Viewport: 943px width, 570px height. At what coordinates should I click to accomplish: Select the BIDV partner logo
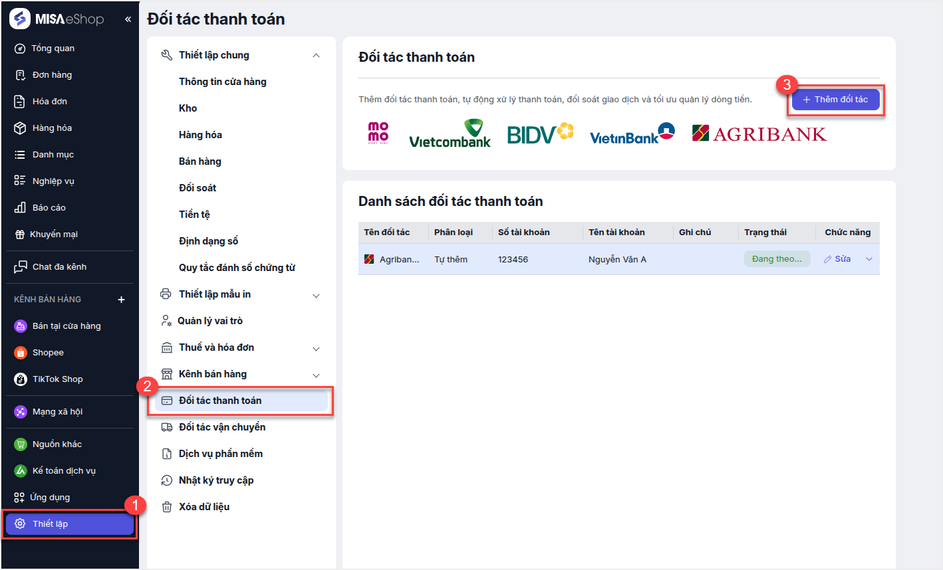pos(540,134)
